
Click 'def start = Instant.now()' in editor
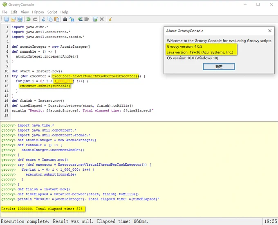tap(37, 71)
